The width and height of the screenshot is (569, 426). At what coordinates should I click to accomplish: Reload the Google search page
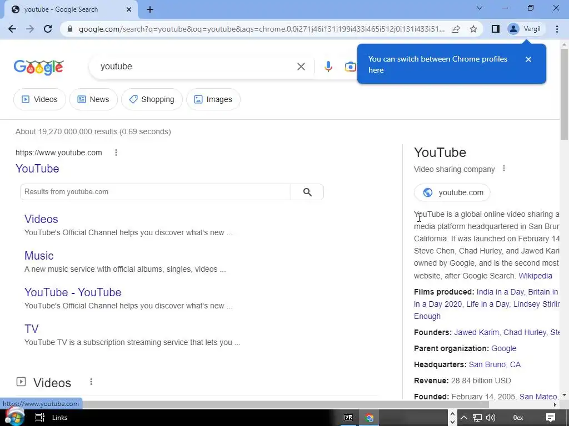48,29
